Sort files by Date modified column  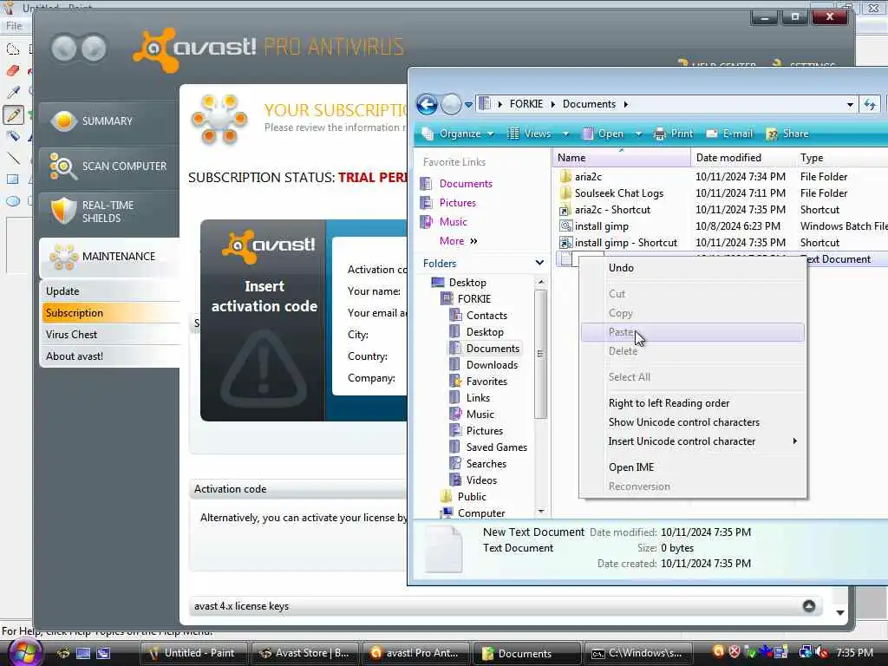(x=742, y=158)
